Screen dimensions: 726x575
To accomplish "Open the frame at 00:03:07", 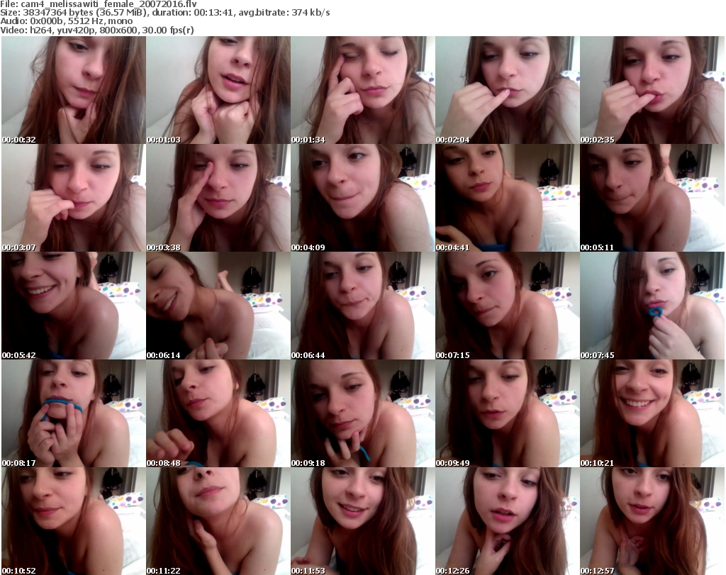I will 74,198.
